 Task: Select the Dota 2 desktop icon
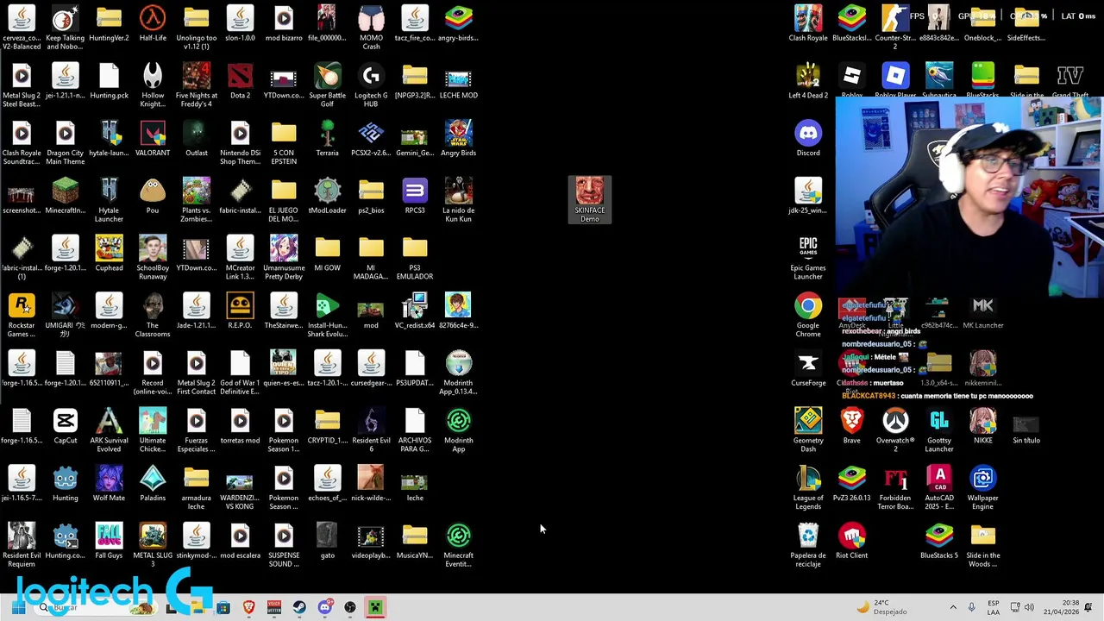[x=240, y=82]
